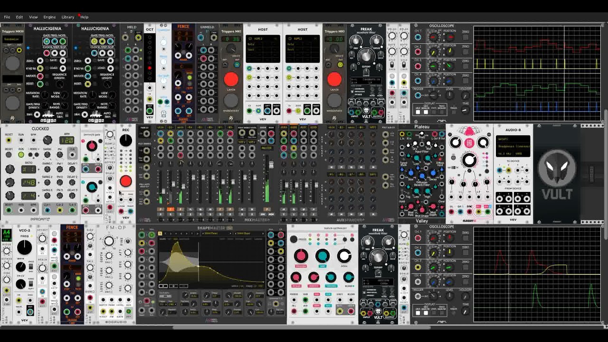Viewport: 608px width, 342px height.
Task: Click MUTATE jack on left Hallucigenia
Action: coord(40,76)
